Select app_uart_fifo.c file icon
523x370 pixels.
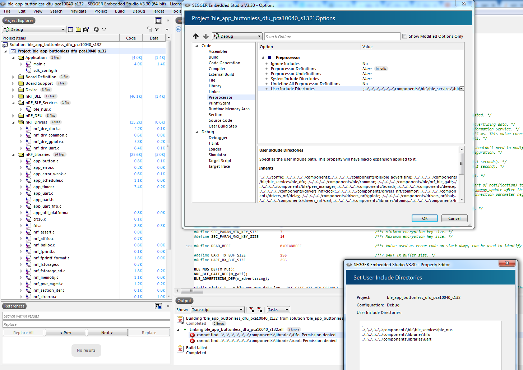click(x=28, y=206)
